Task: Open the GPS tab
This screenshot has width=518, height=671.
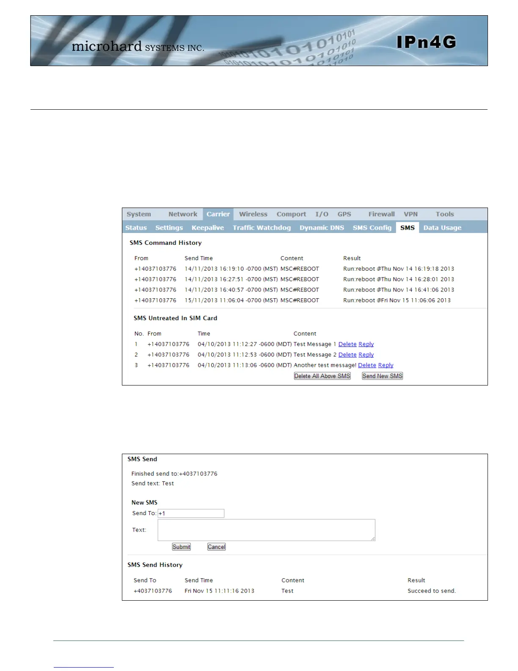Action: point(344,214)
